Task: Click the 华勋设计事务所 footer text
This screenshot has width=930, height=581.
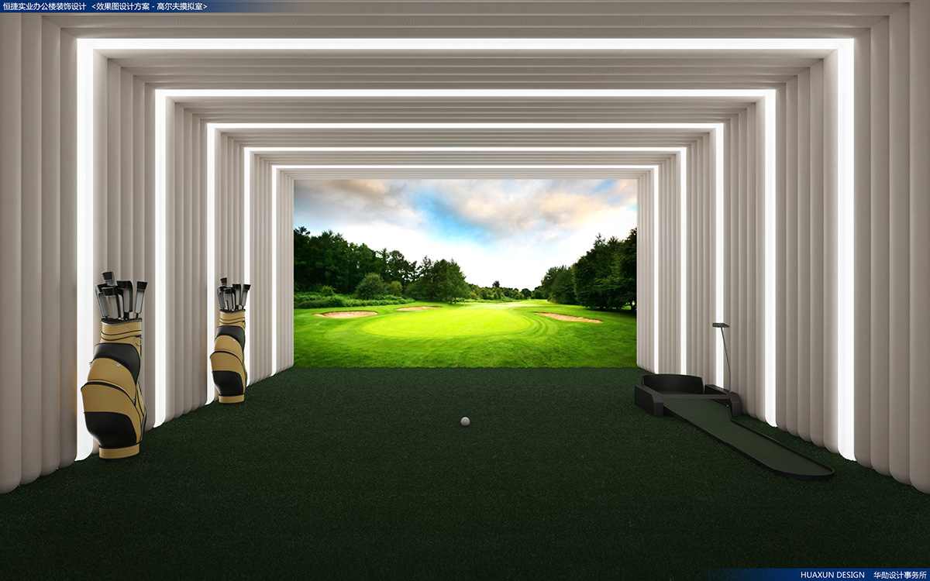Action: (x=899, y=575)
